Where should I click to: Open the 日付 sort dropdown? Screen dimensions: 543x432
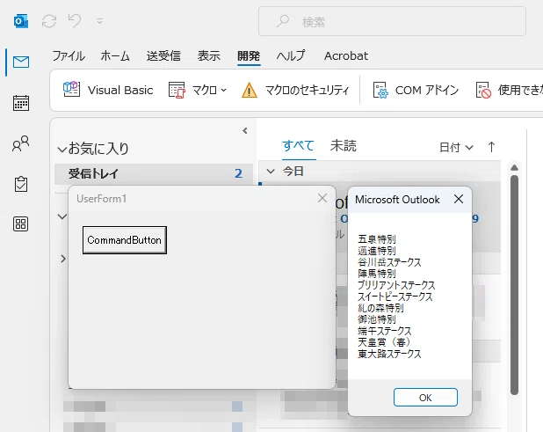point(456,147)
